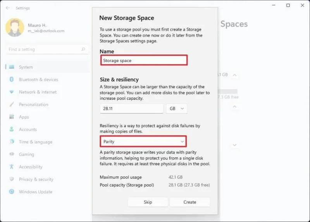Click the Skip button

tap(148, 202)
